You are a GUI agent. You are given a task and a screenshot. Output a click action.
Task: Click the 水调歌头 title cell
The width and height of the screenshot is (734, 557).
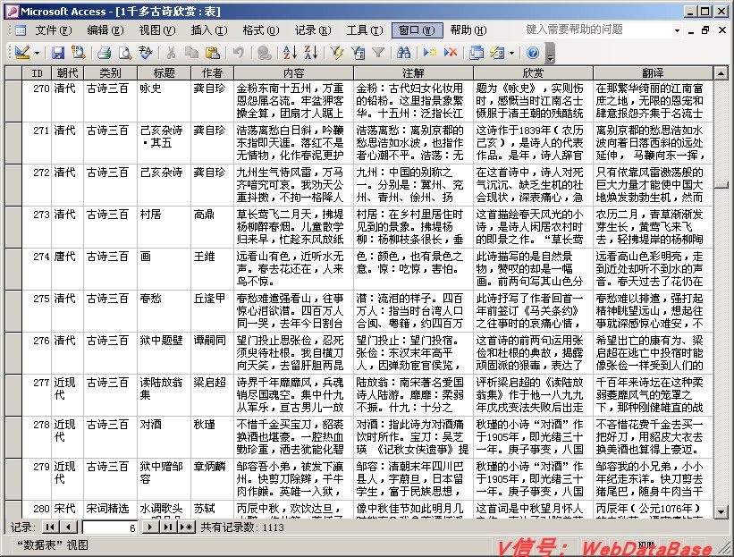[x=162, y=509]
